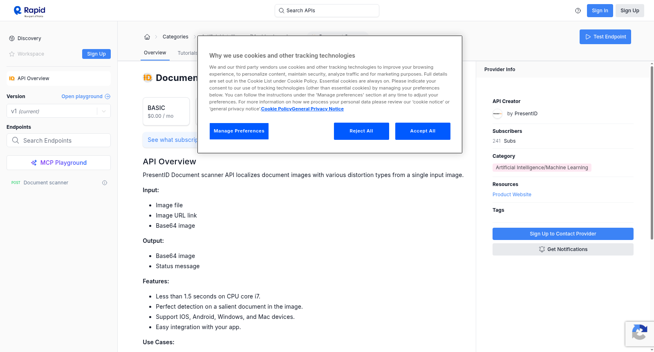Open Discovery in the sidebar
The height and width of the screenshot is (352, 654).
[x=29, y=38]
